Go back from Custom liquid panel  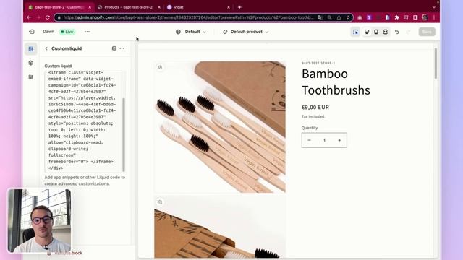(x=46, y=48)
